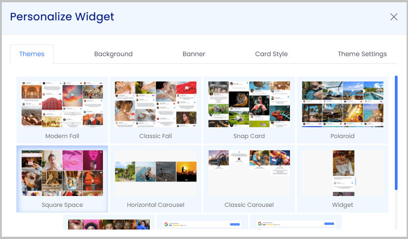Go to the Card Style tab
Screen dimensions: 408x239
pos(271,54)
